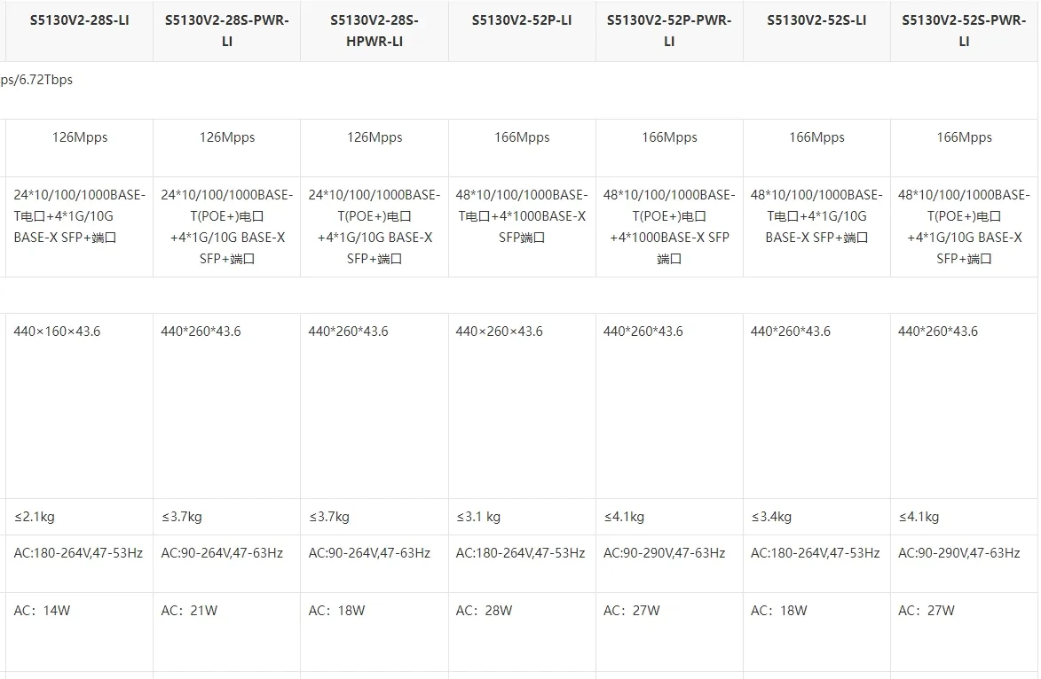Screen dimensions: 1041x679
Task: Click AC: 18W in the S5130V2-28S-HPWR-LI column
Action: (336, 610)
